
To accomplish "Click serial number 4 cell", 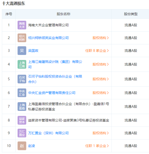I will 9,64.
